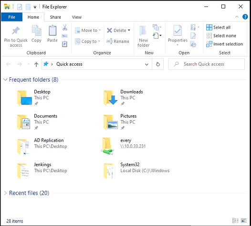Collapse the ribbon with the caret
This screenshot has width=251, height=226.
click(x=237, y=17)
